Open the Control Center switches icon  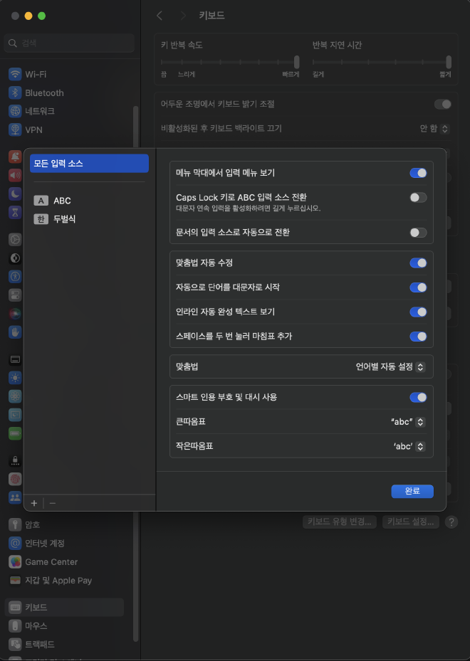(x=15, y=295)
